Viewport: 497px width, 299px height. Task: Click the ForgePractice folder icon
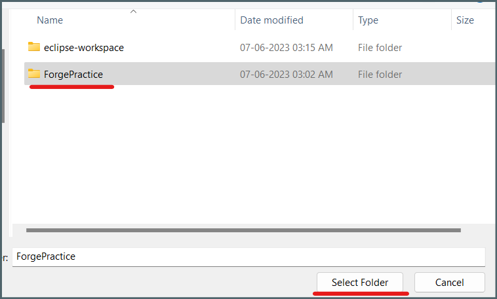tap(34, 74)
